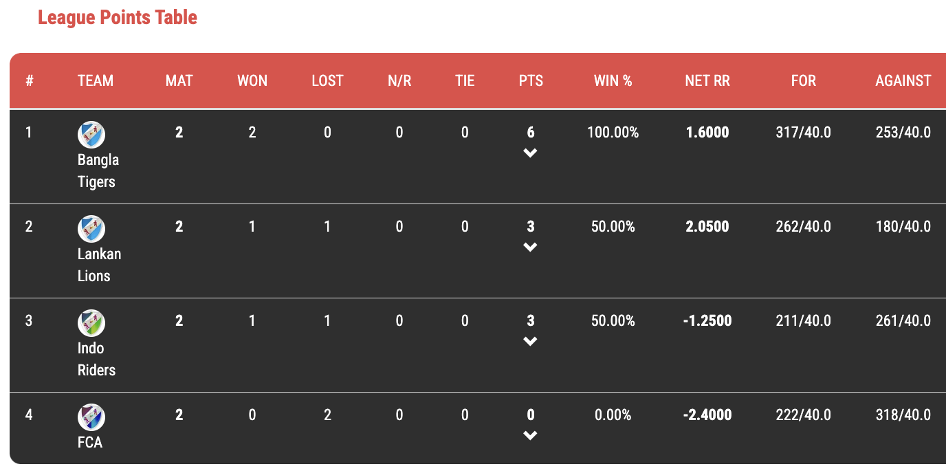Sort by the PTS column header
The image size is (946, 473).
[531, 81]
